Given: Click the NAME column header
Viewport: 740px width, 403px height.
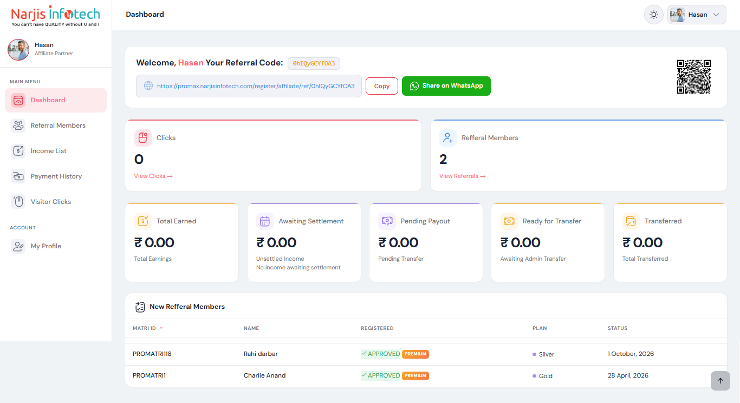Looking at the screenshot, I should pyautogui.click(x=251, y=328).
